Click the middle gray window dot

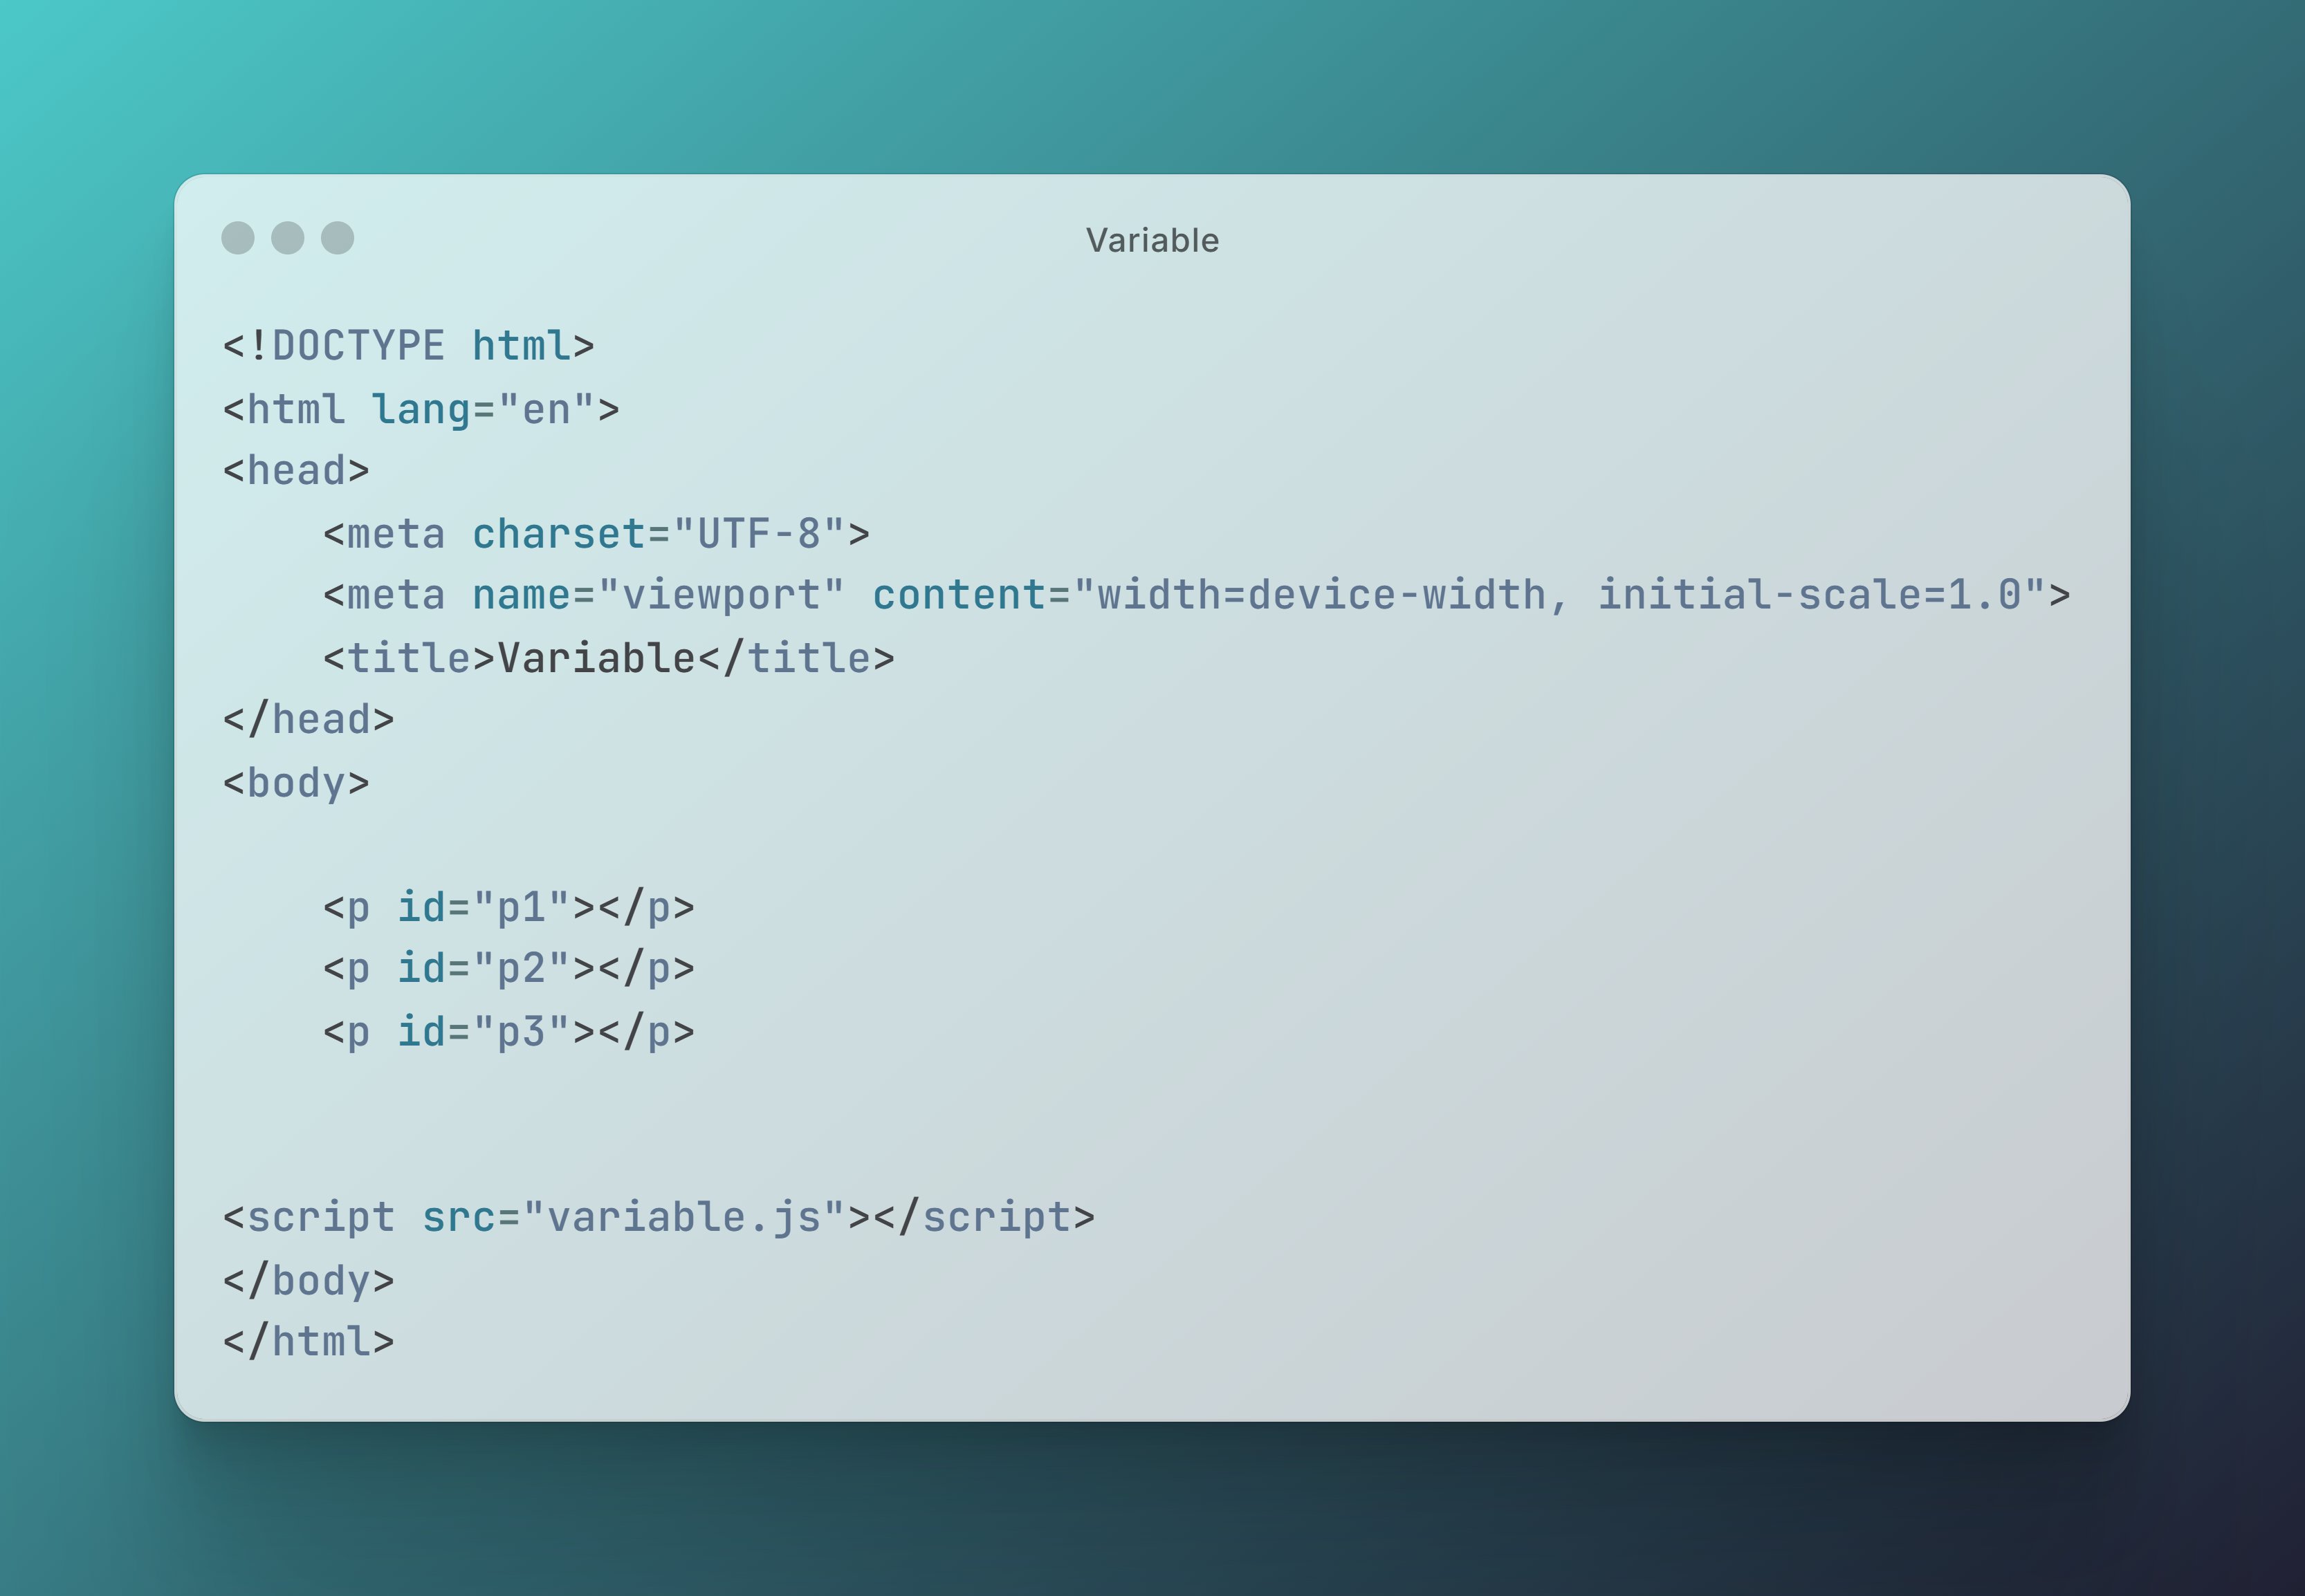click(288, 238)
